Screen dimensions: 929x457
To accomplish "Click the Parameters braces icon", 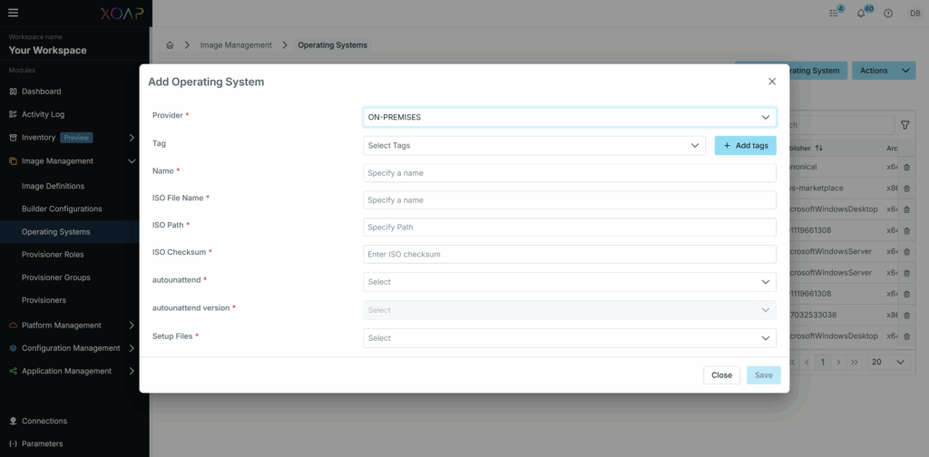I will 13,443.
